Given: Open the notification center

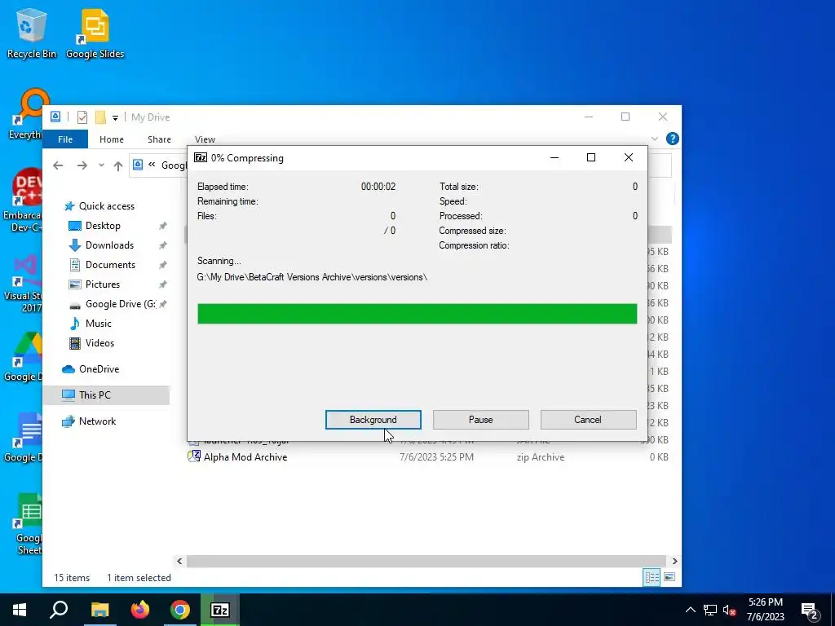Looking at the screenshot, I should [x=810, y=610].
